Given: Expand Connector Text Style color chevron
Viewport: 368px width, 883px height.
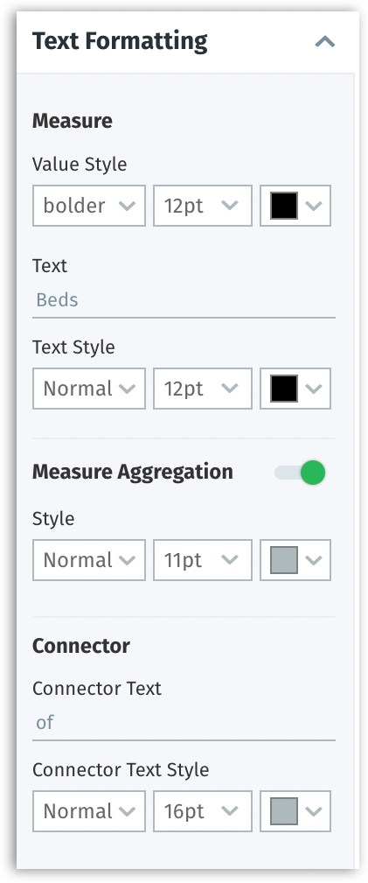Looking at the screenshot, I should 314,811.
